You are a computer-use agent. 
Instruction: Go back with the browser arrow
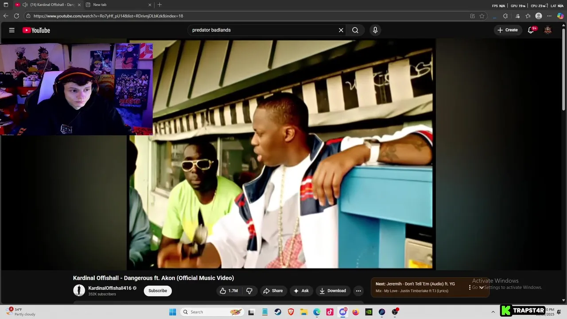(6, 16)
